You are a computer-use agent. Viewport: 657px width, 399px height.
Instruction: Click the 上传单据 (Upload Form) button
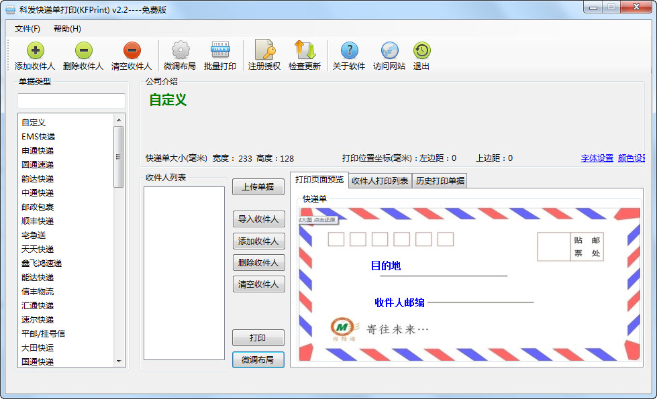(x=258, y=186)
